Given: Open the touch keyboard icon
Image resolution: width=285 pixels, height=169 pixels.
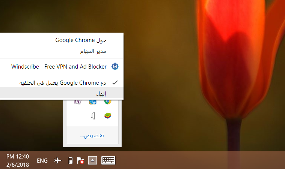Looking at the screenshot, I should point(108,160).
